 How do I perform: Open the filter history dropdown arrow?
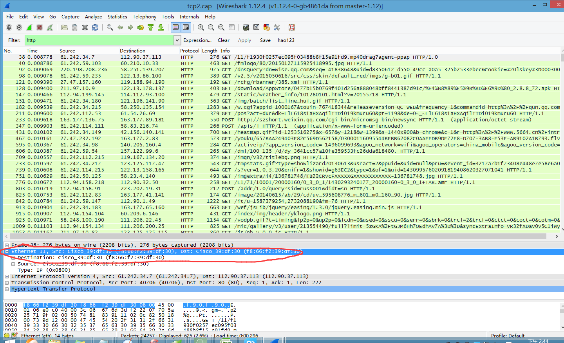[x=177, y=40]
